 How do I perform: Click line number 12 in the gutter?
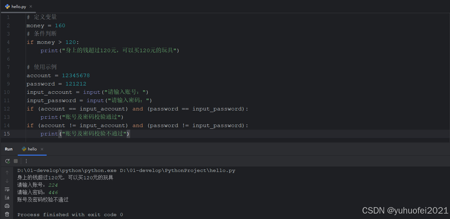[x=7, y=109]
